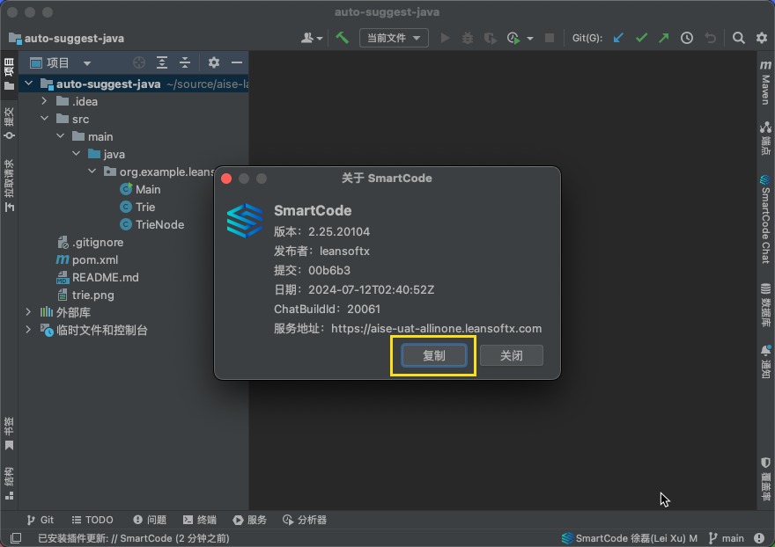Collapse the src folder
Image resolution: width=775 pixels, height=547 pixels.
click(45, 119)
